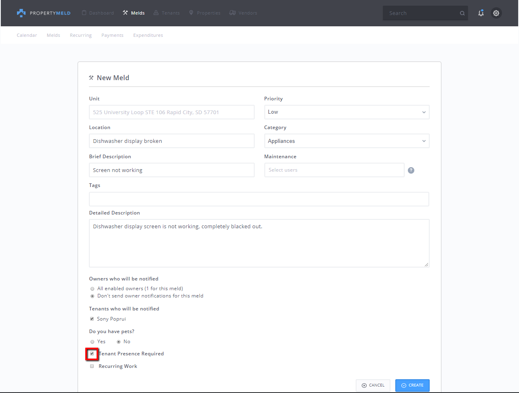The height and width of the screenshot is (393, 519).
Task: Switch to the Calendar tab
Action: click(27, 35)
